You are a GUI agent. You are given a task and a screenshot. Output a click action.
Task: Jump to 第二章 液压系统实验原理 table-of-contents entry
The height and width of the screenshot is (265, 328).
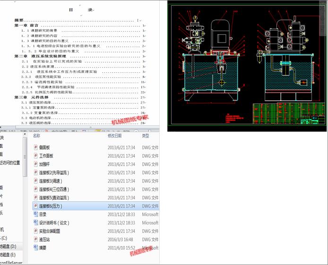[x=40, y=56]
